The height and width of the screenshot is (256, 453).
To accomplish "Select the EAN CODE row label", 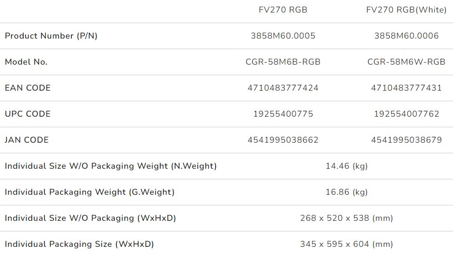I will tap(27, 88).
